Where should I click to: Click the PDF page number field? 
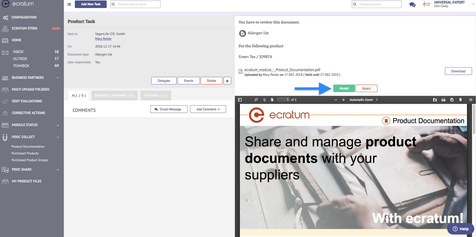coord(283,100)
